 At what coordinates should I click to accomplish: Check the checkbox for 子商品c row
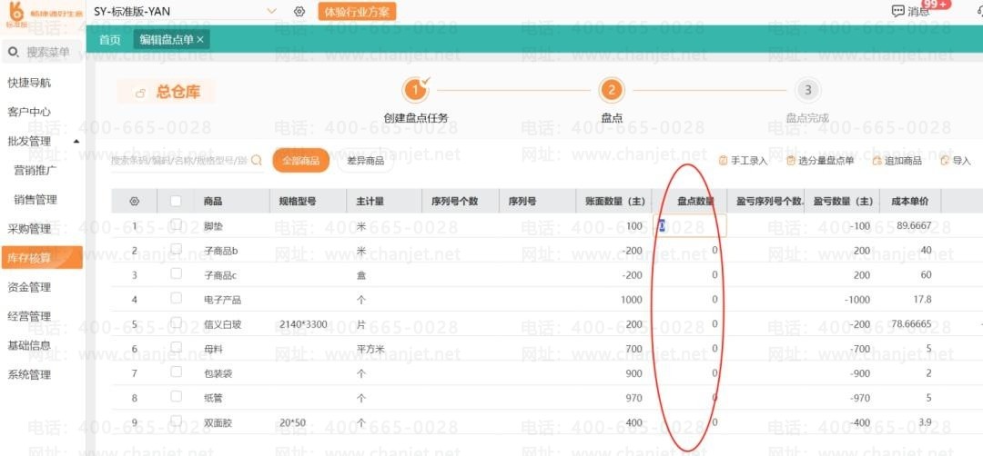click(177, 273)
